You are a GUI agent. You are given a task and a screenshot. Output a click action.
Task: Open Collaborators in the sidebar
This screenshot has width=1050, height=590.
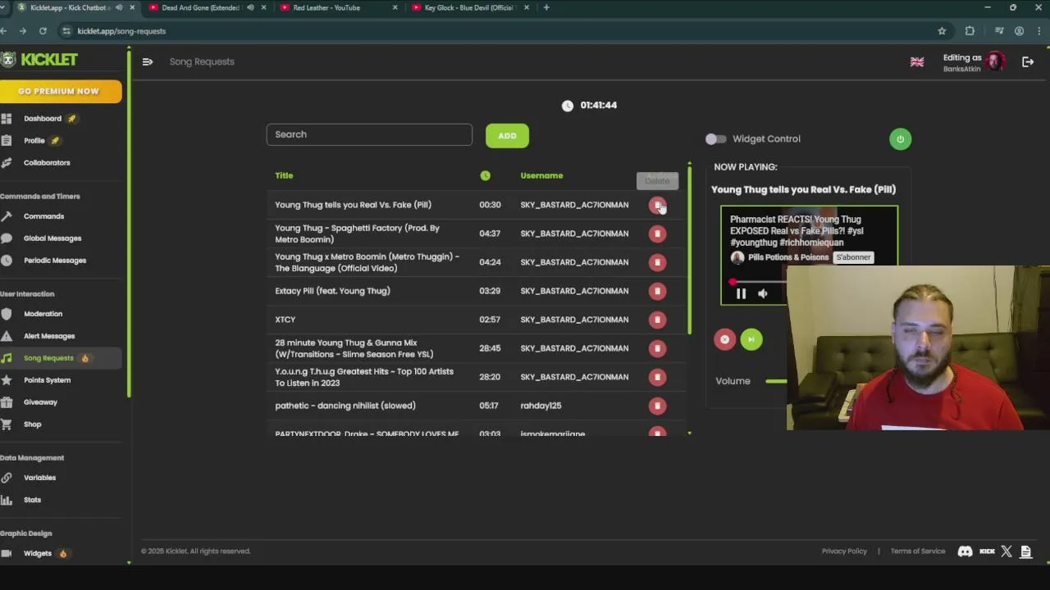(47, 163)
